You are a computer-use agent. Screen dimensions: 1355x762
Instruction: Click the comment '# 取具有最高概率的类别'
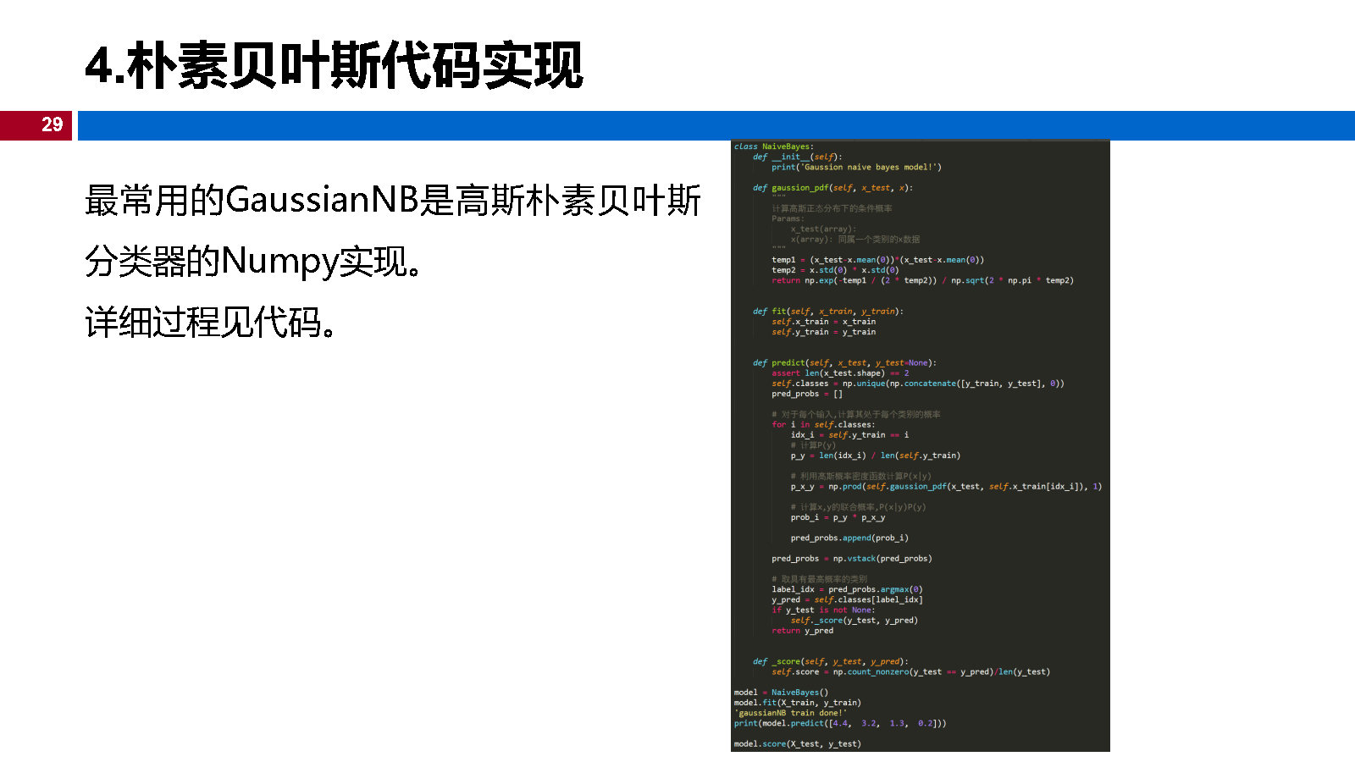[x=820, y=579]
